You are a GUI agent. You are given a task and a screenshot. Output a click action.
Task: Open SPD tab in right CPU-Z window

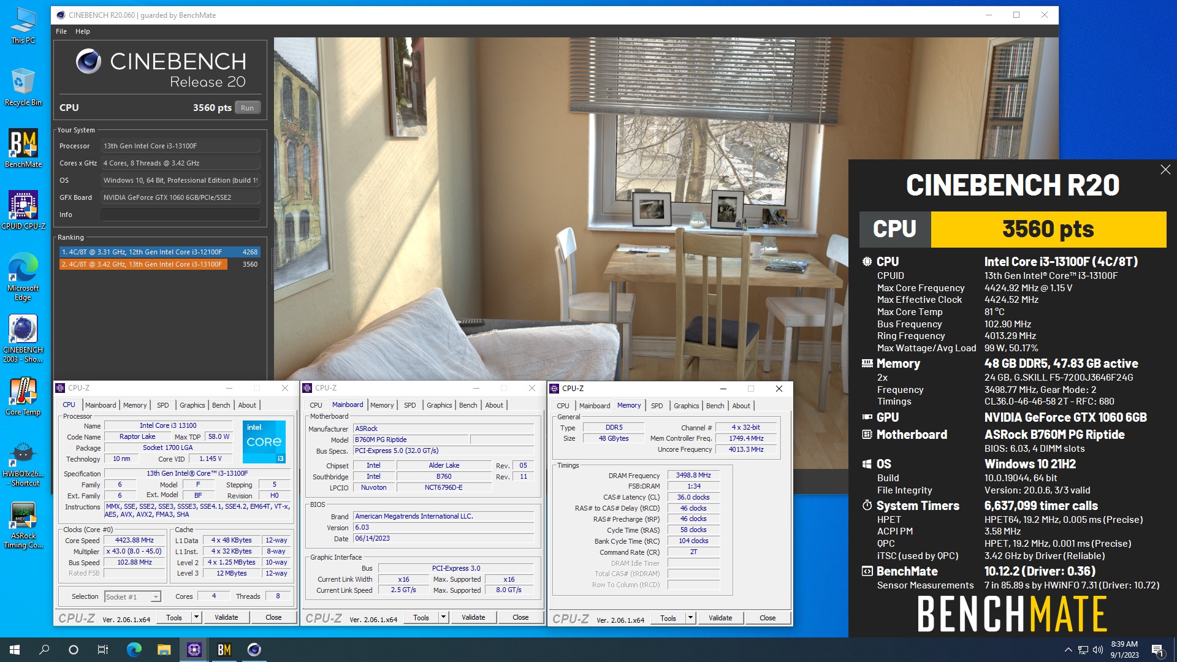coord(657,406)
